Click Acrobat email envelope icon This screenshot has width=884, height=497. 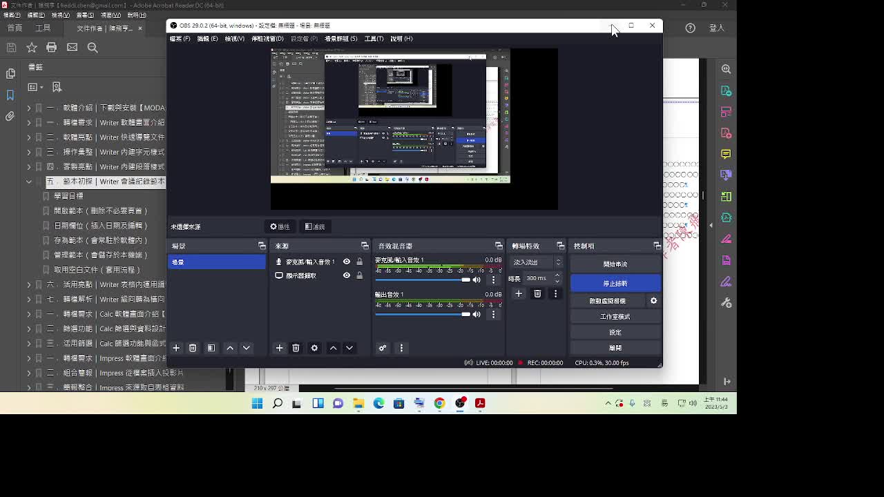(72, 47)
